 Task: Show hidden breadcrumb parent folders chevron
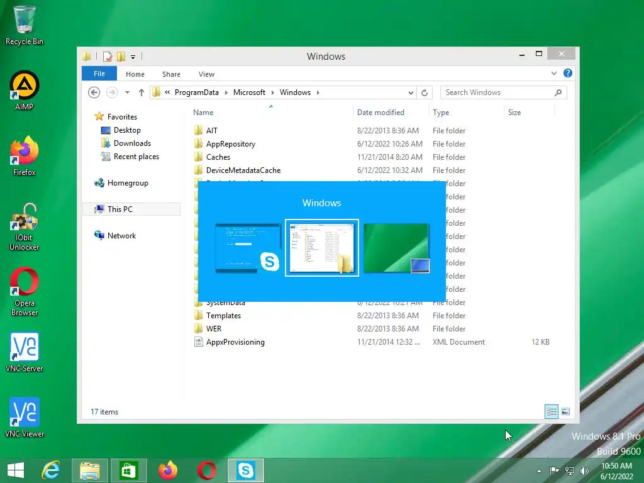[x=167, y=92]
